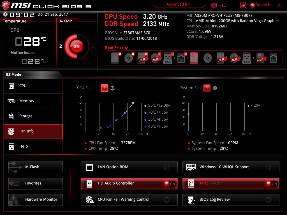
Task: Close the BIOS with the red X
Action: coord(279,6)
